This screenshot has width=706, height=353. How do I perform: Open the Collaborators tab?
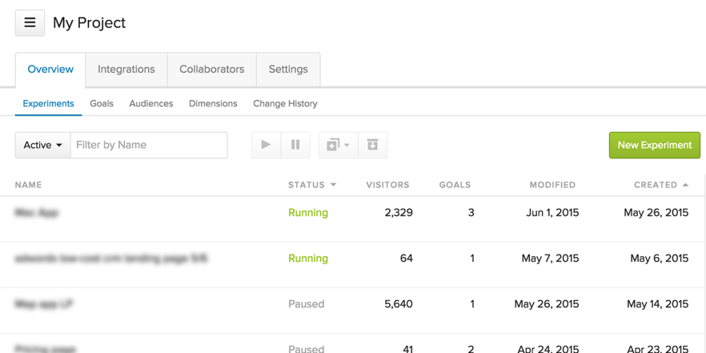click(x=212, y=69)
